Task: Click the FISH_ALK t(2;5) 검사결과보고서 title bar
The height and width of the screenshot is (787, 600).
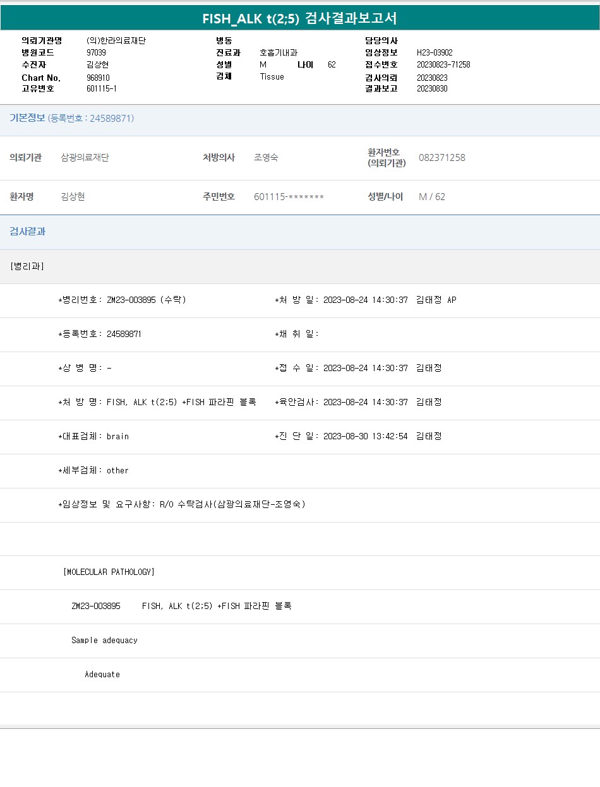Action: tap(299, 18)
